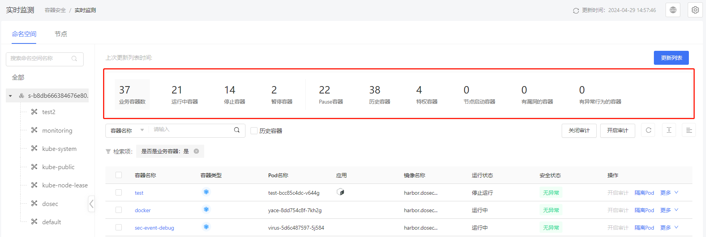Screen dimensions: 706x237
Task: Click the column settings icon button
Action: (x=689, y=130)
